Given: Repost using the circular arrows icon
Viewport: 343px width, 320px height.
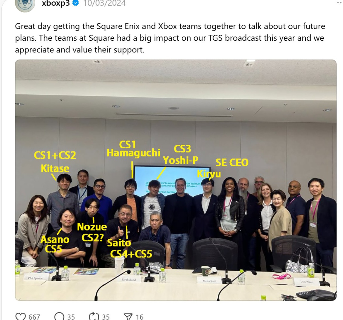Looking at the screenshot, I should pos(94,317).
